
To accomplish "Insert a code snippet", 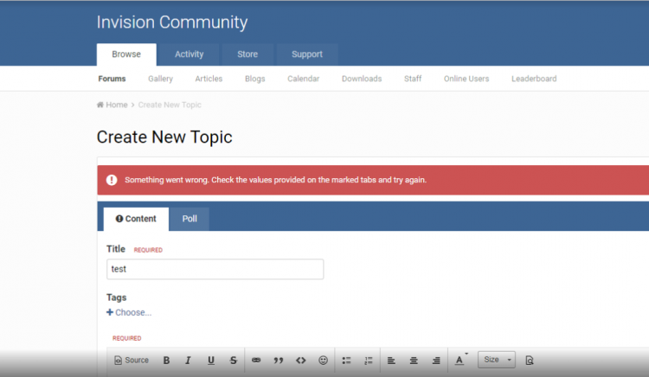I will (301, 361).
